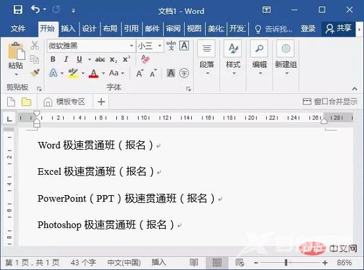Open font color dropdown arrow

[x=104, y=74]
